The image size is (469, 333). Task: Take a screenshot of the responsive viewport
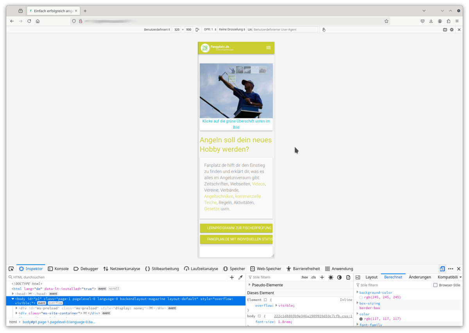445,30
